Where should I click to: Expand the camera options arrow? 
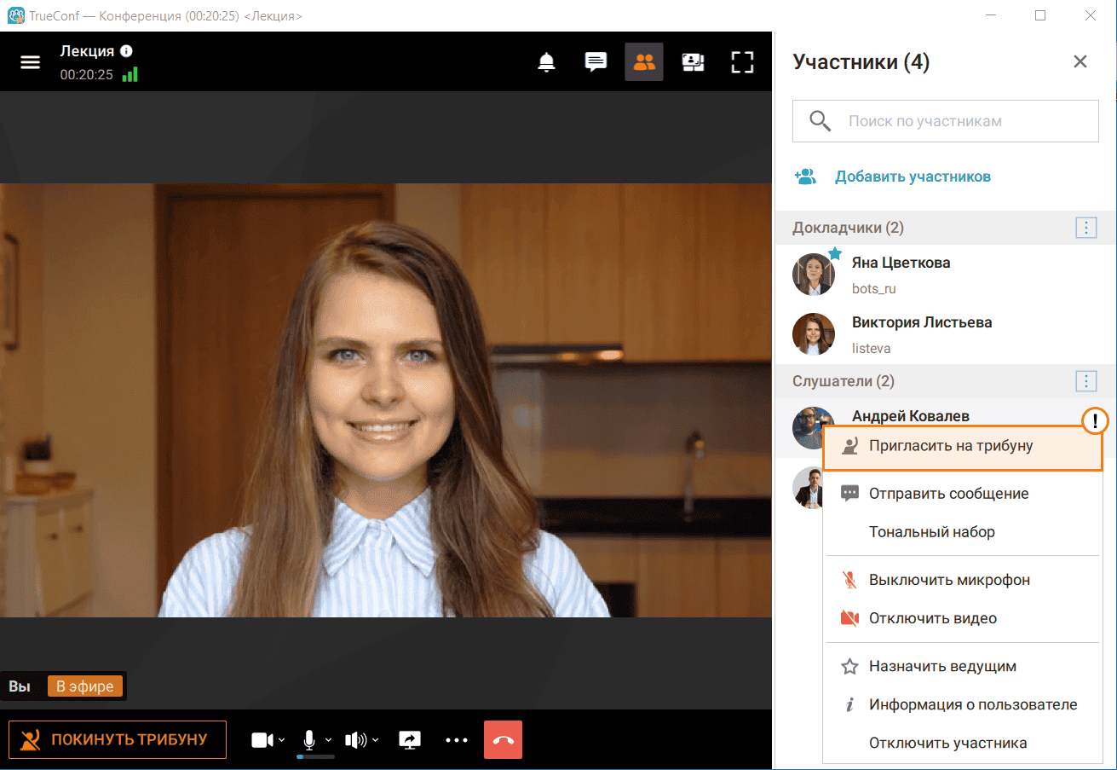(282, 740)
